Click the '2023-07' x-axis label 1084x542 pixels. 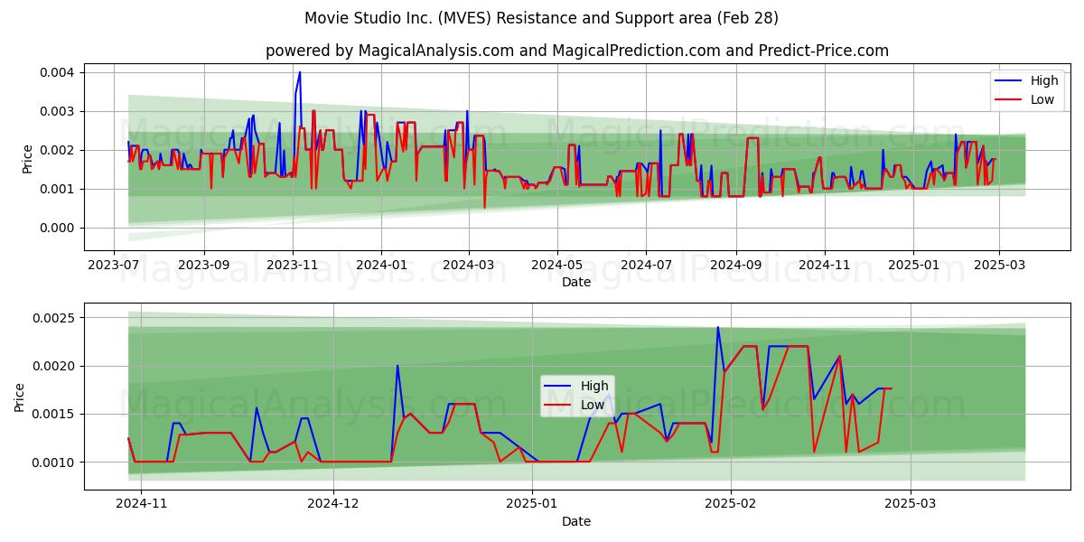[x=114, y=266]
